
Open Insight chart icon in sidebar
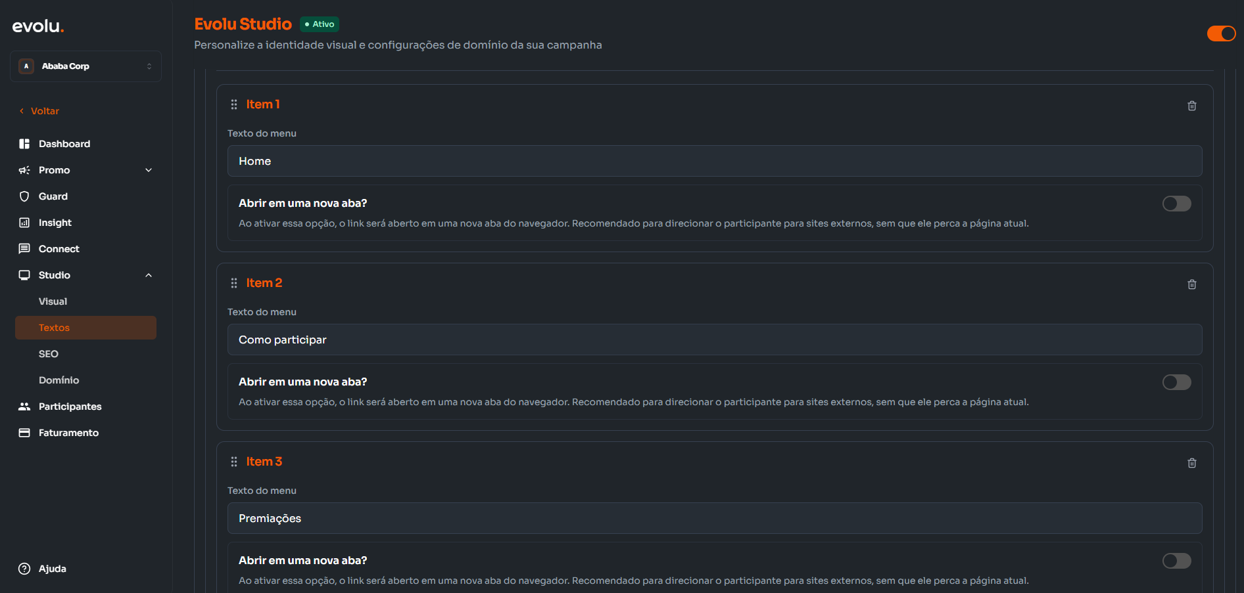click(24, 223)
